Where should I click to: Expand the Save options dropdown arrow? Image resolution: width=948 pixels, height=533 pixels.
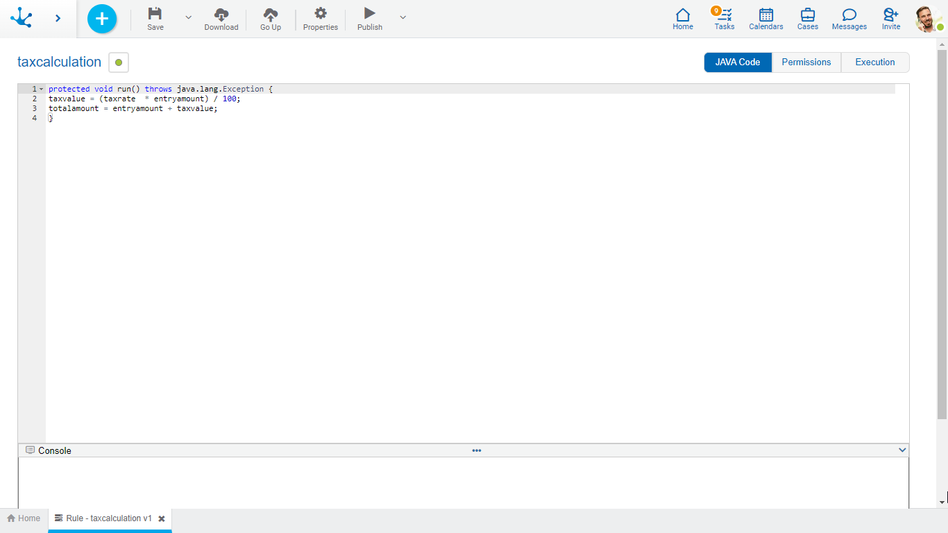coord(188,17)
